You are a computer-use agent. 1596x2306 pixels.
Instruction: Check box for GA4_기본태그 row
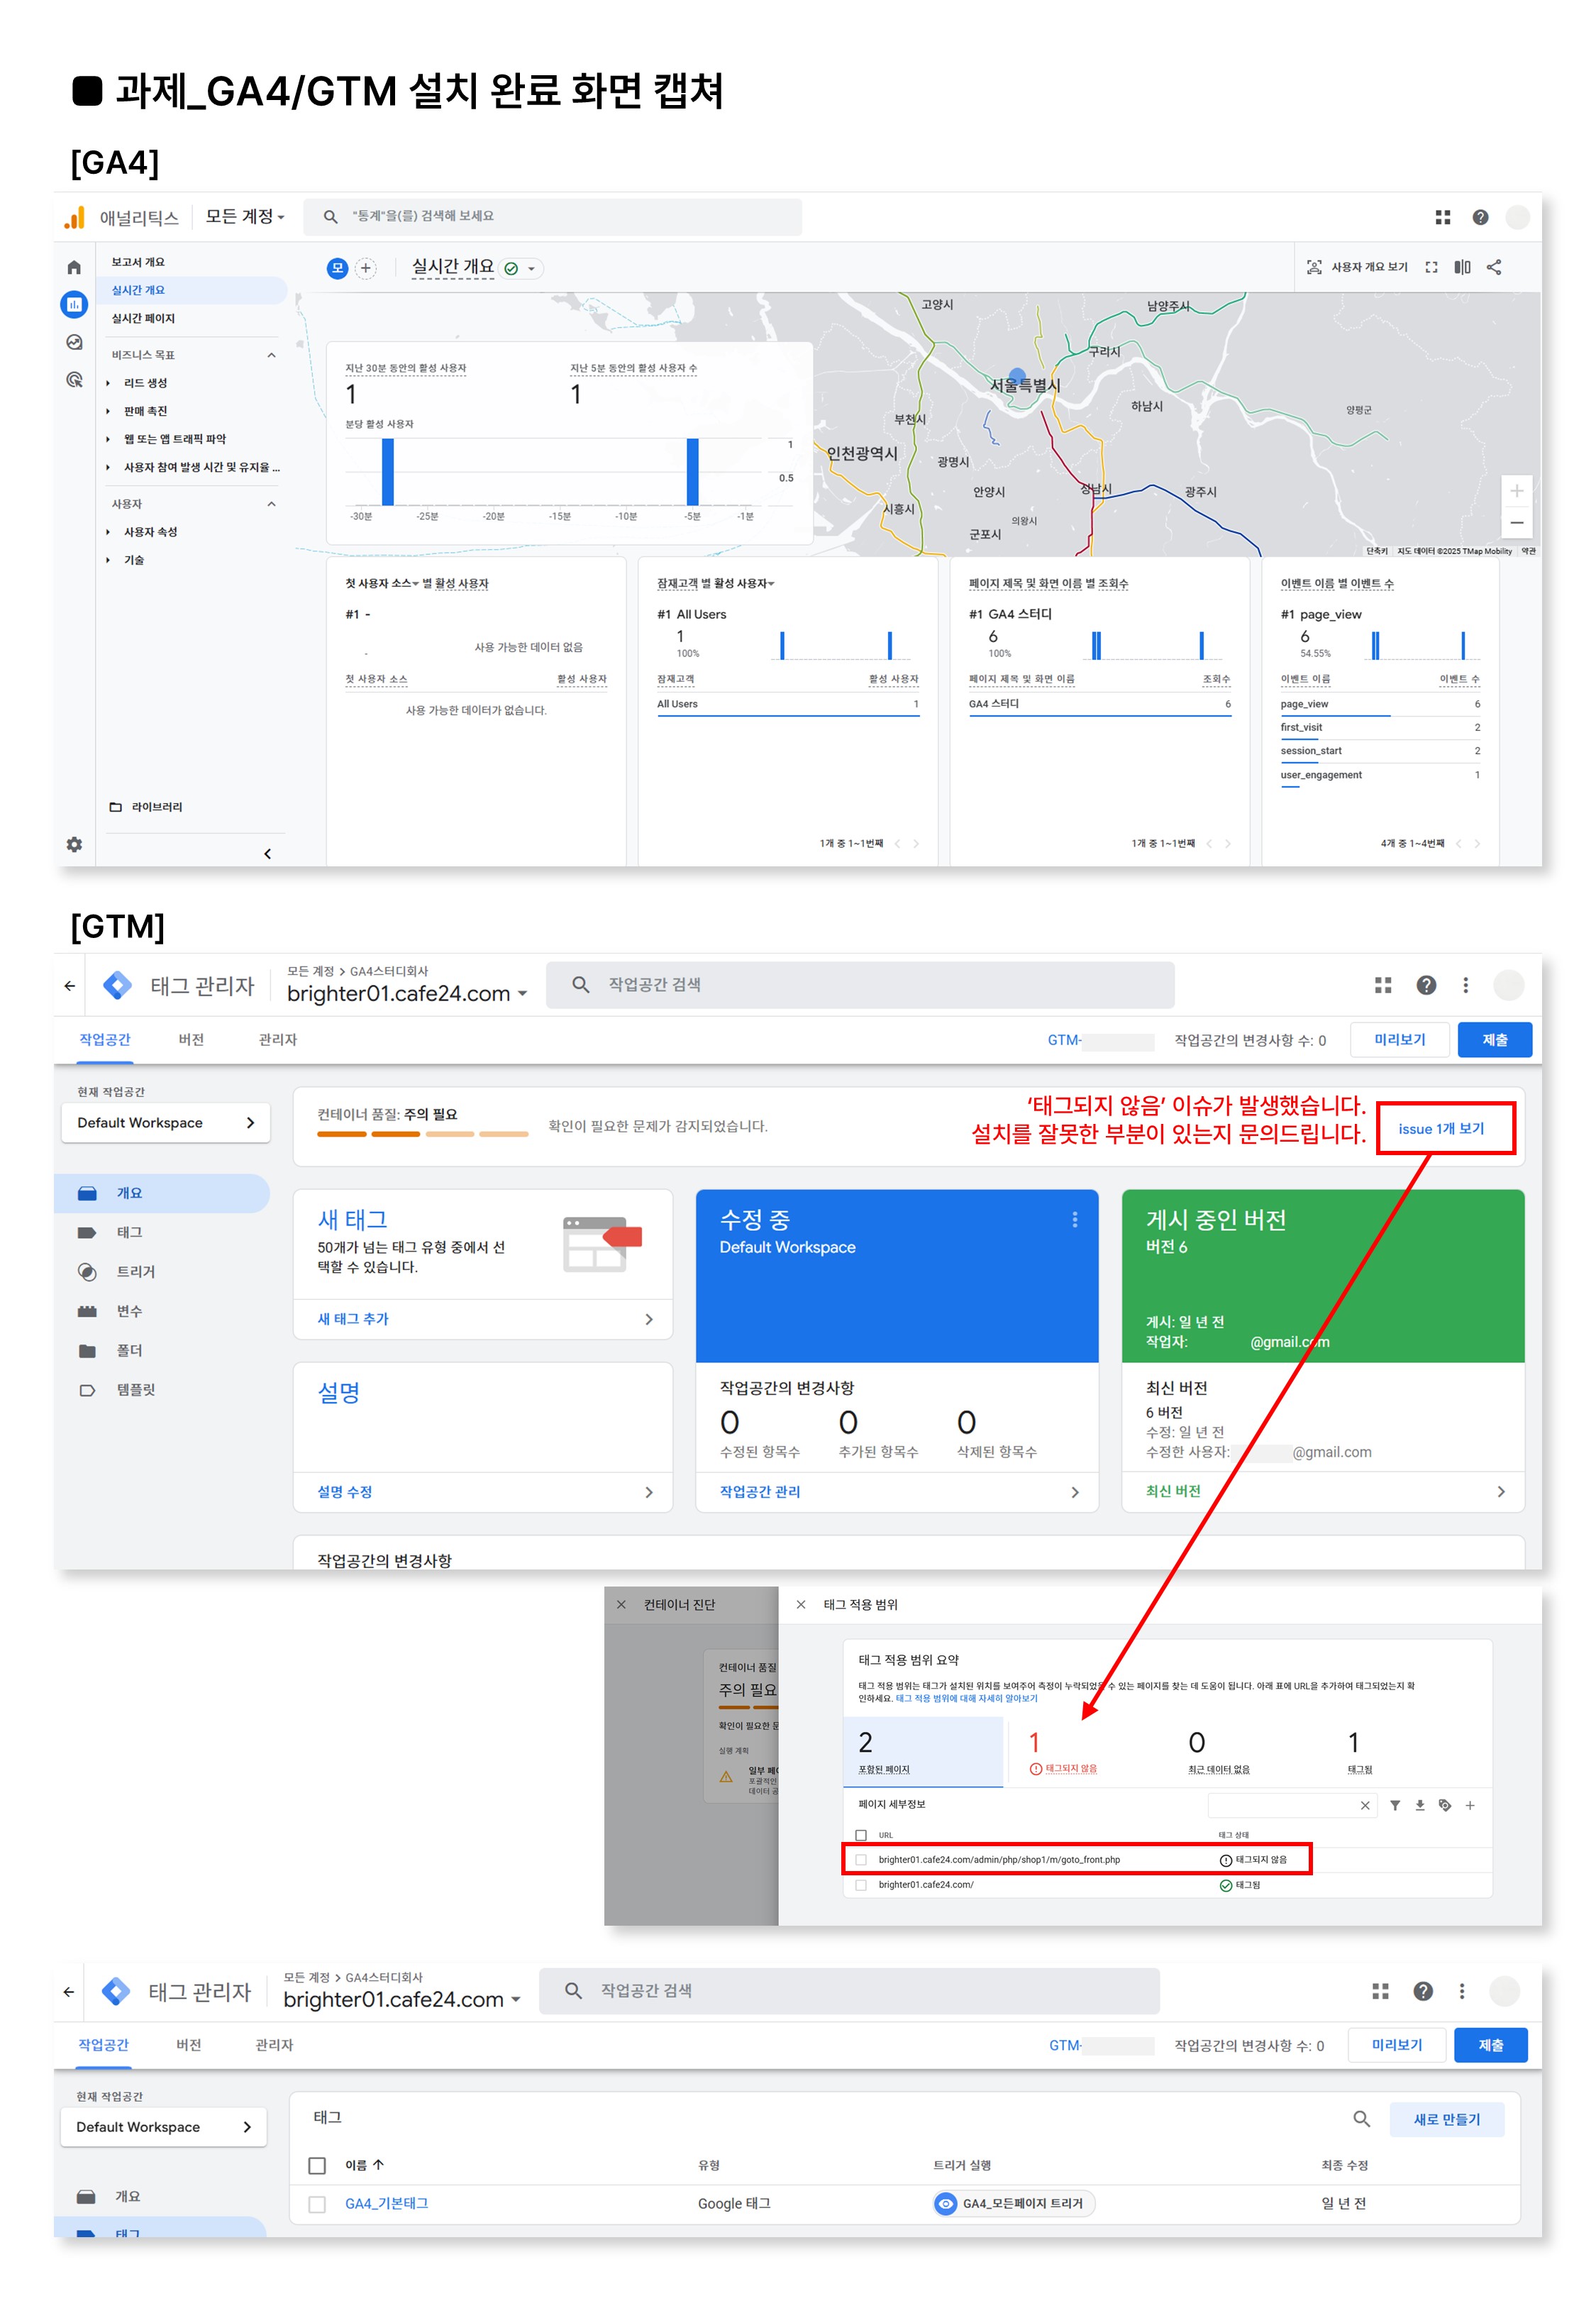[317, 2203]
